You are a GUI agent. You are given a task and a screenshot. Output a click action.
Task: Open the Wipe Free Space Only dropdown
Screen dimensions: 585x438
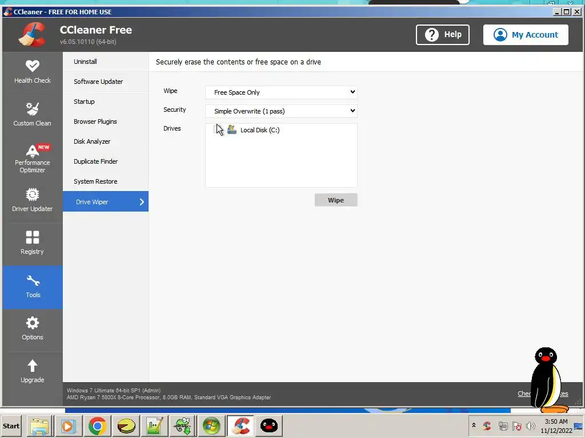[x=281, y=92]
